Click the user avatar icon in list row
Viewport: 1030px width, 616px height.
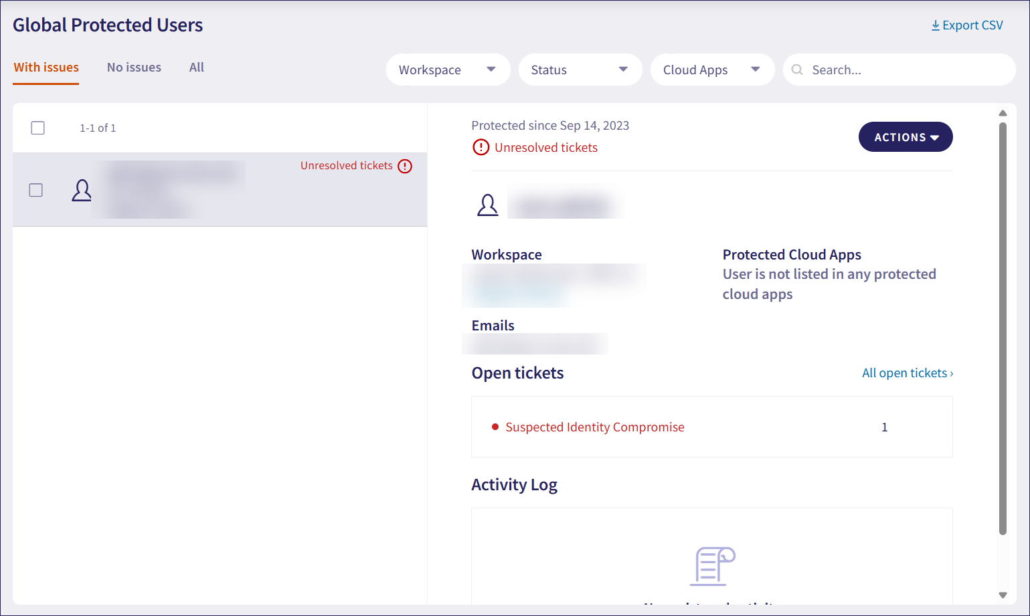[82, 191]
